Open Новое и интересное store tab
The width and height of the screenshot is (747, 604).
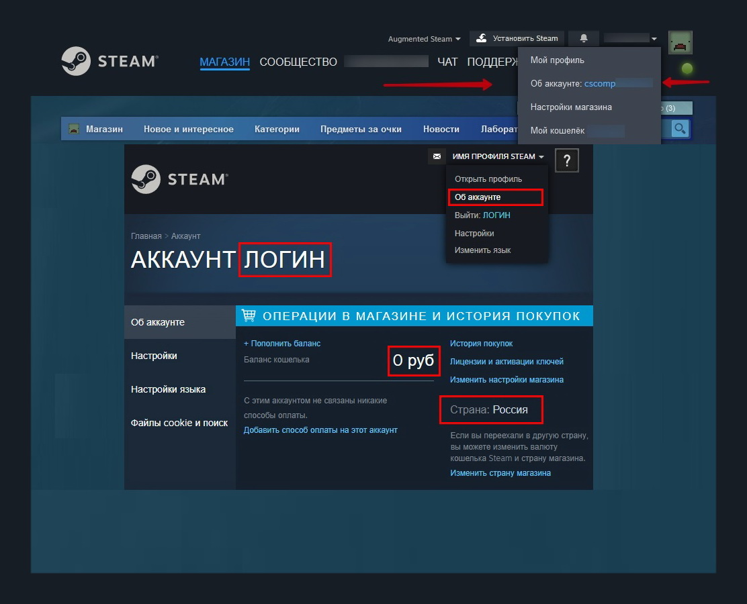[x=189, y=129]
